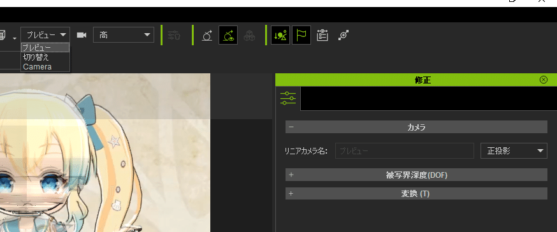Open the 高 quality dropdown
Screen dimensions: 557x232
pyautogui.click(x=124, y=35)
